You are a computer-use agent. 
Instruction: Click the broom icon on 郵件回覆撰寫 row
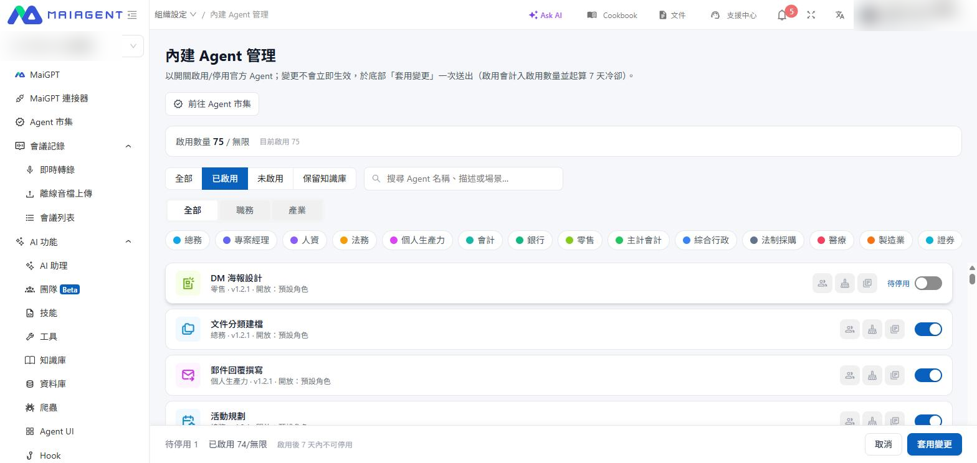coord(872,375)
